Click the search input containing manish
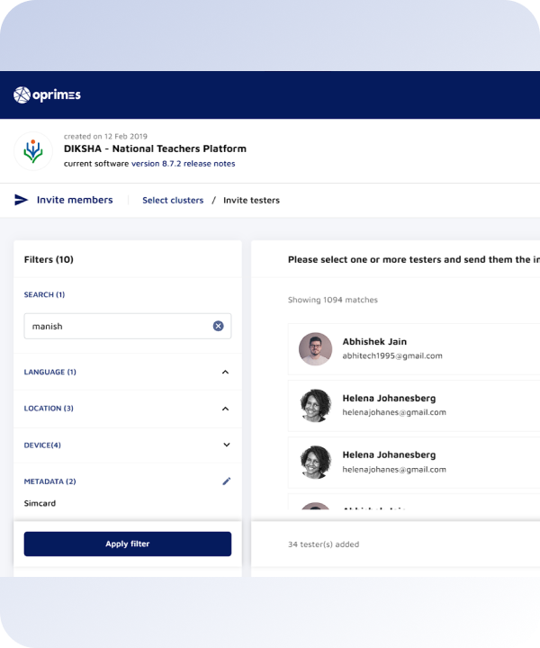Viewport: 540px width, 648px height. pos(117,326)
